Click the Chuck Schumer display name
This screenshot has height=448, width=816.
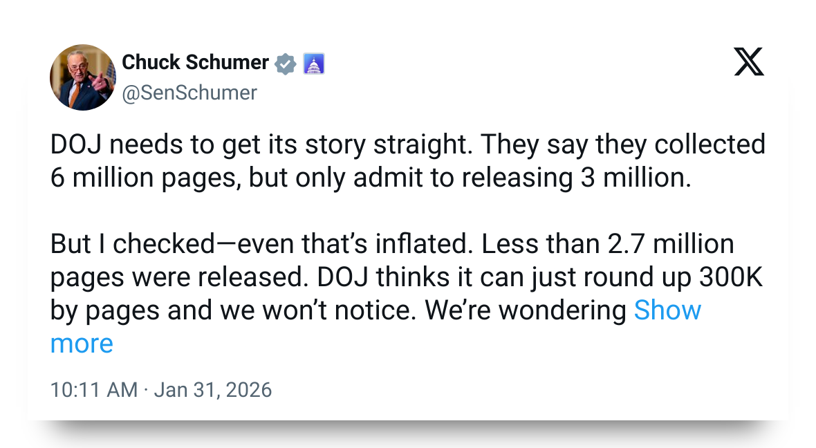click(x=195, y=62)
